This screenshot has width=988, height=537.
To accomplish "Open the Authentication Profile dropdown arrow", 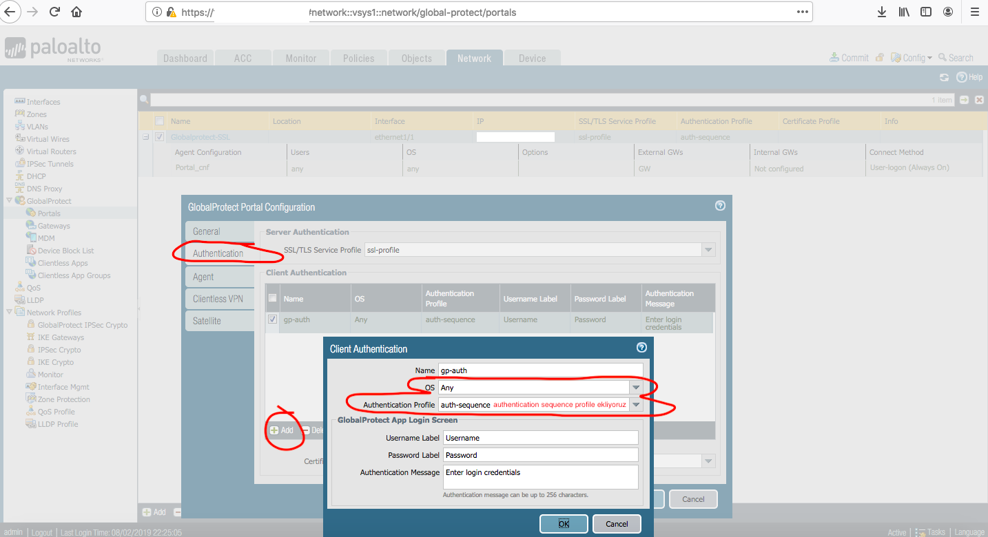I will [636, 405].
